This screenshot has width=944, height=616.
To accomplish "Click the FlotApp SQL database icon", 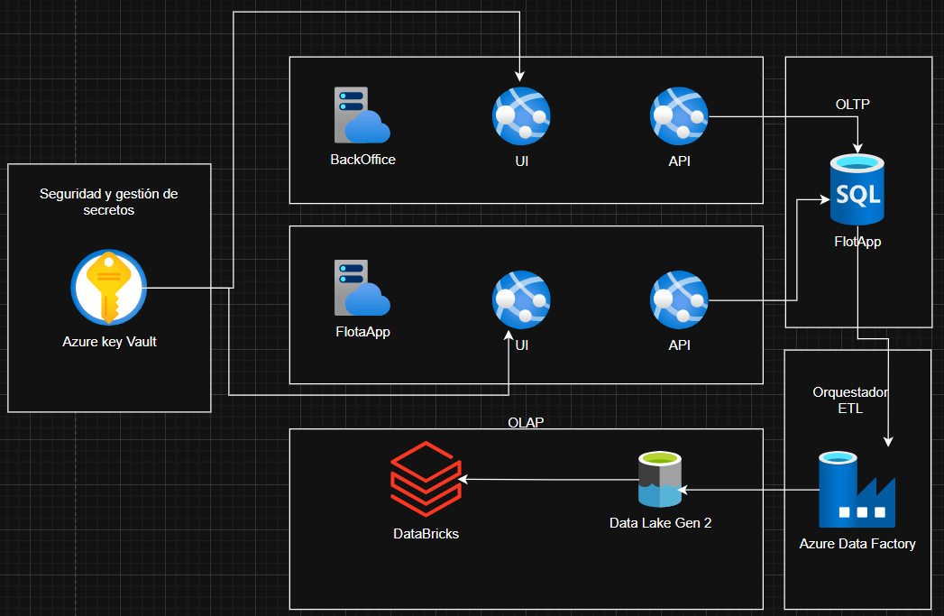I will coord(857,188).
